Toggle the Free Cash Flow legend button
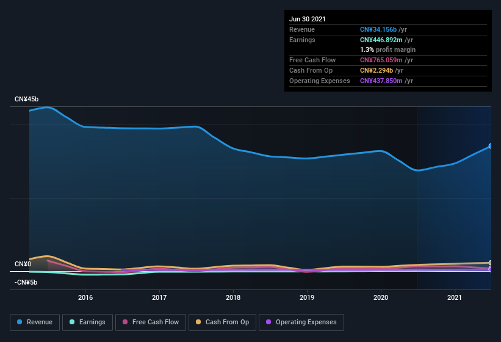The width and height of the screenshot is (501, 342). coord(151,322)
